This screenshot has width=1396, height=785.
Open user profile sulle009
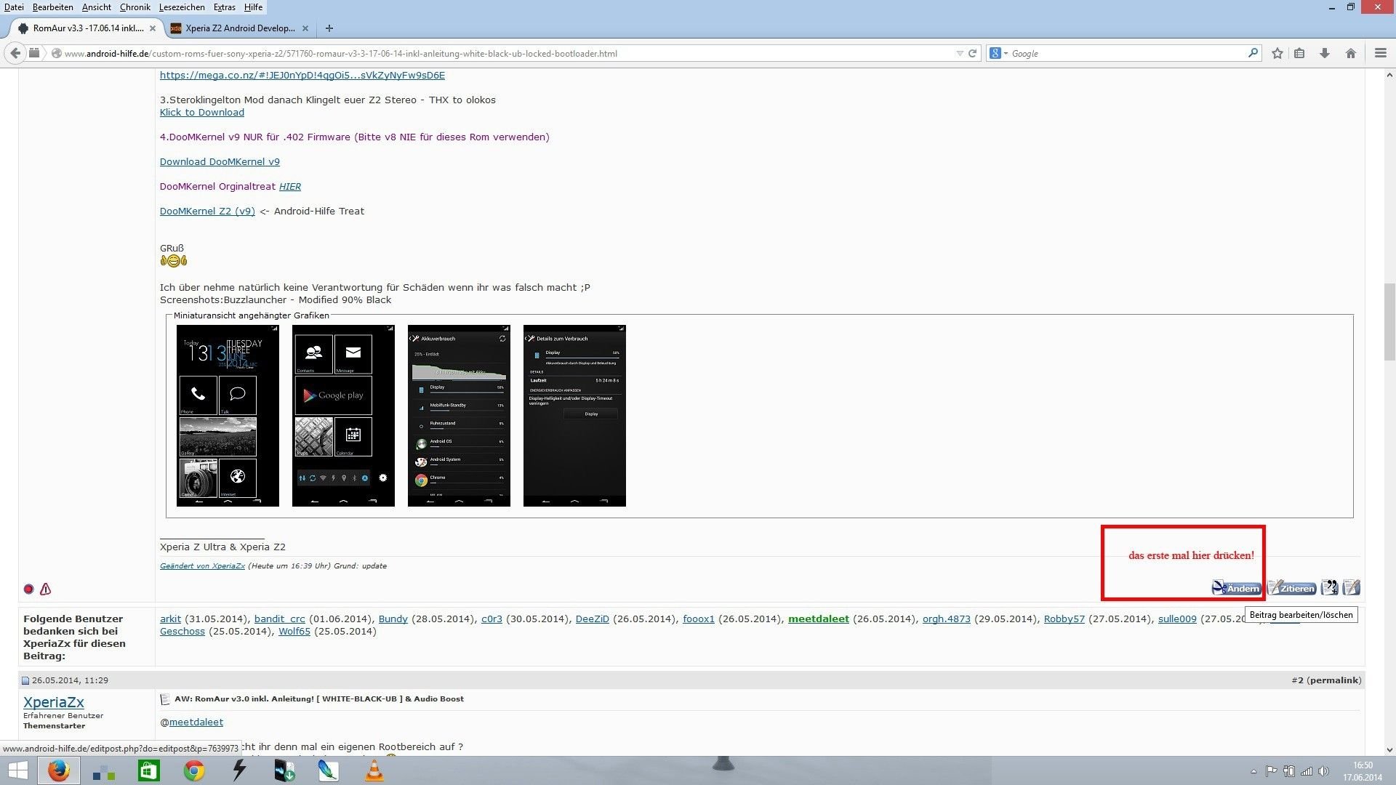coord(1176,619)
